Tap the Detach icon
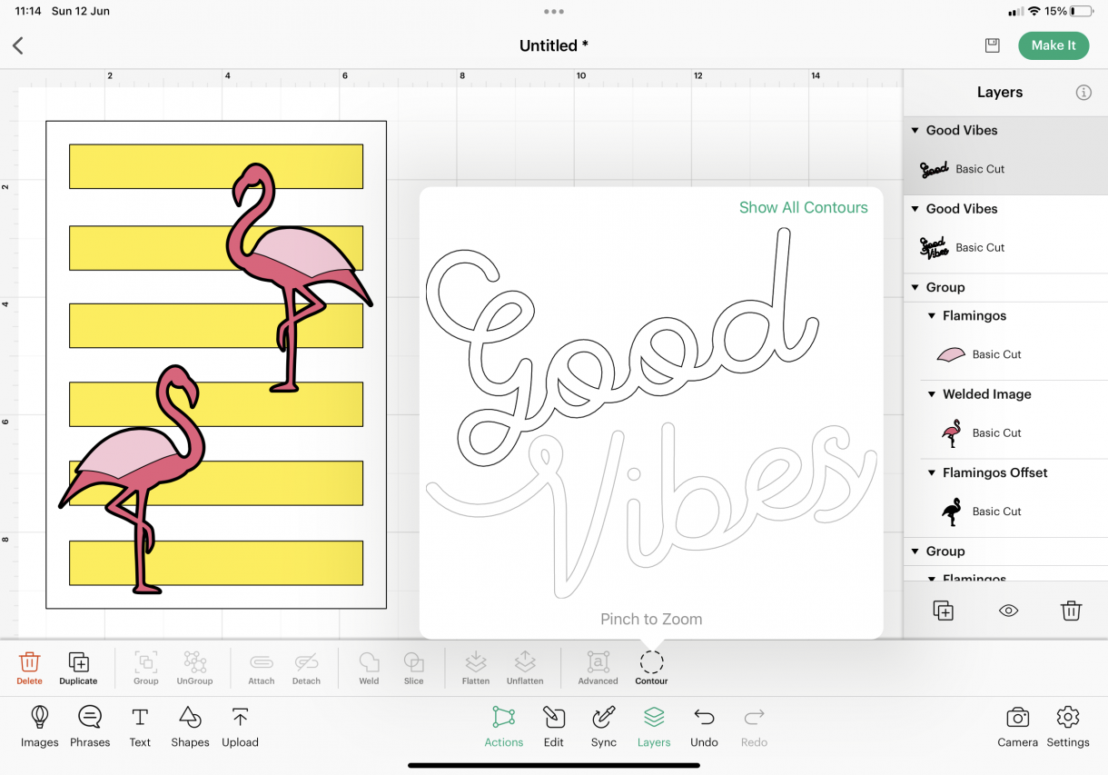The height and width of the screenshot is (775, 1108). pyautogui.click(x=306, y=668)
